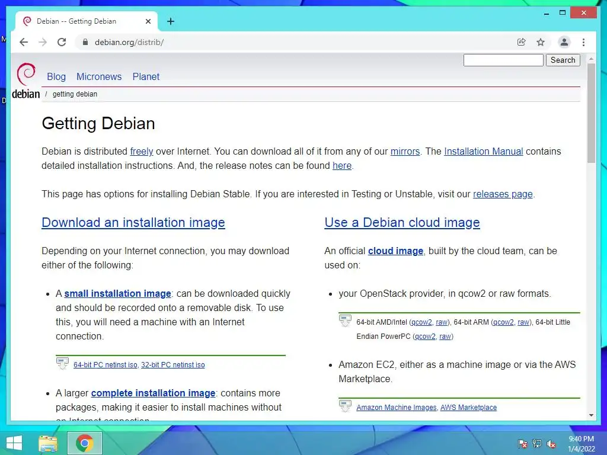Screen dimensions: 607x455
Task: Download the 64-bit PC netinst iso
Action: (x=106, y=364)
